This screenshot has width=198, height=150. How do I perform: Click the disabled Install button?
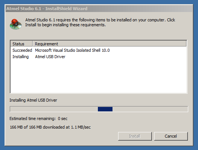(135, 136)
